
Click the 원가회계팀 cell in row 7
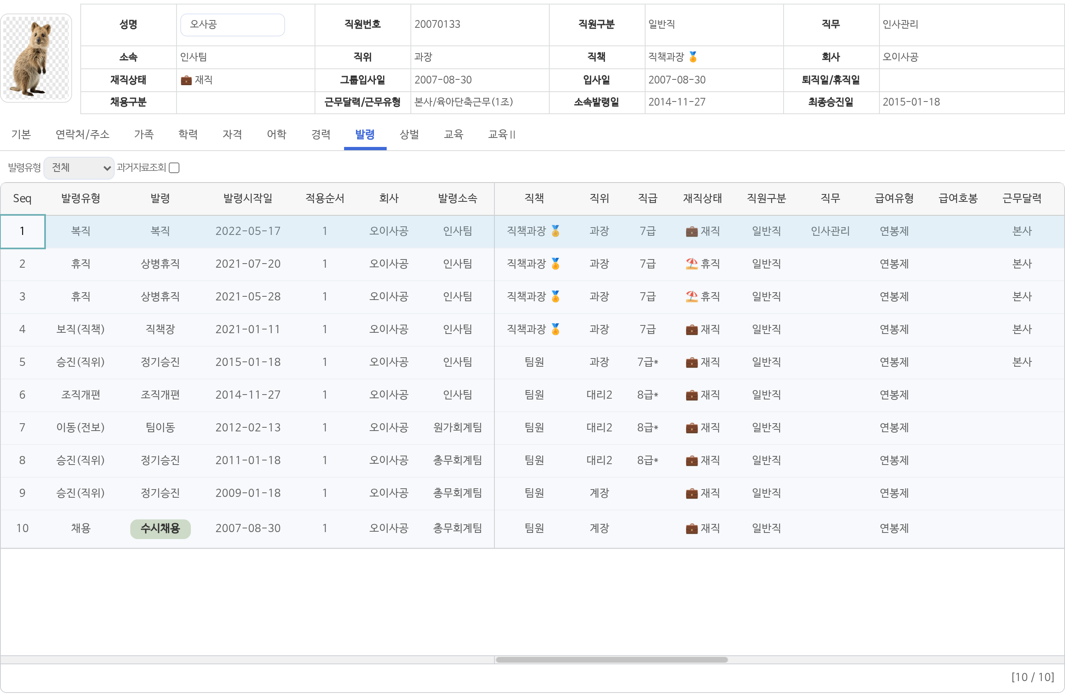click(457, 428)
